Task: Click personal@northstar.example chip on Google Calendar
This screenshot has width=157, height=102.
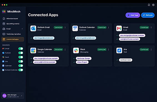Action: coord(45,62)
